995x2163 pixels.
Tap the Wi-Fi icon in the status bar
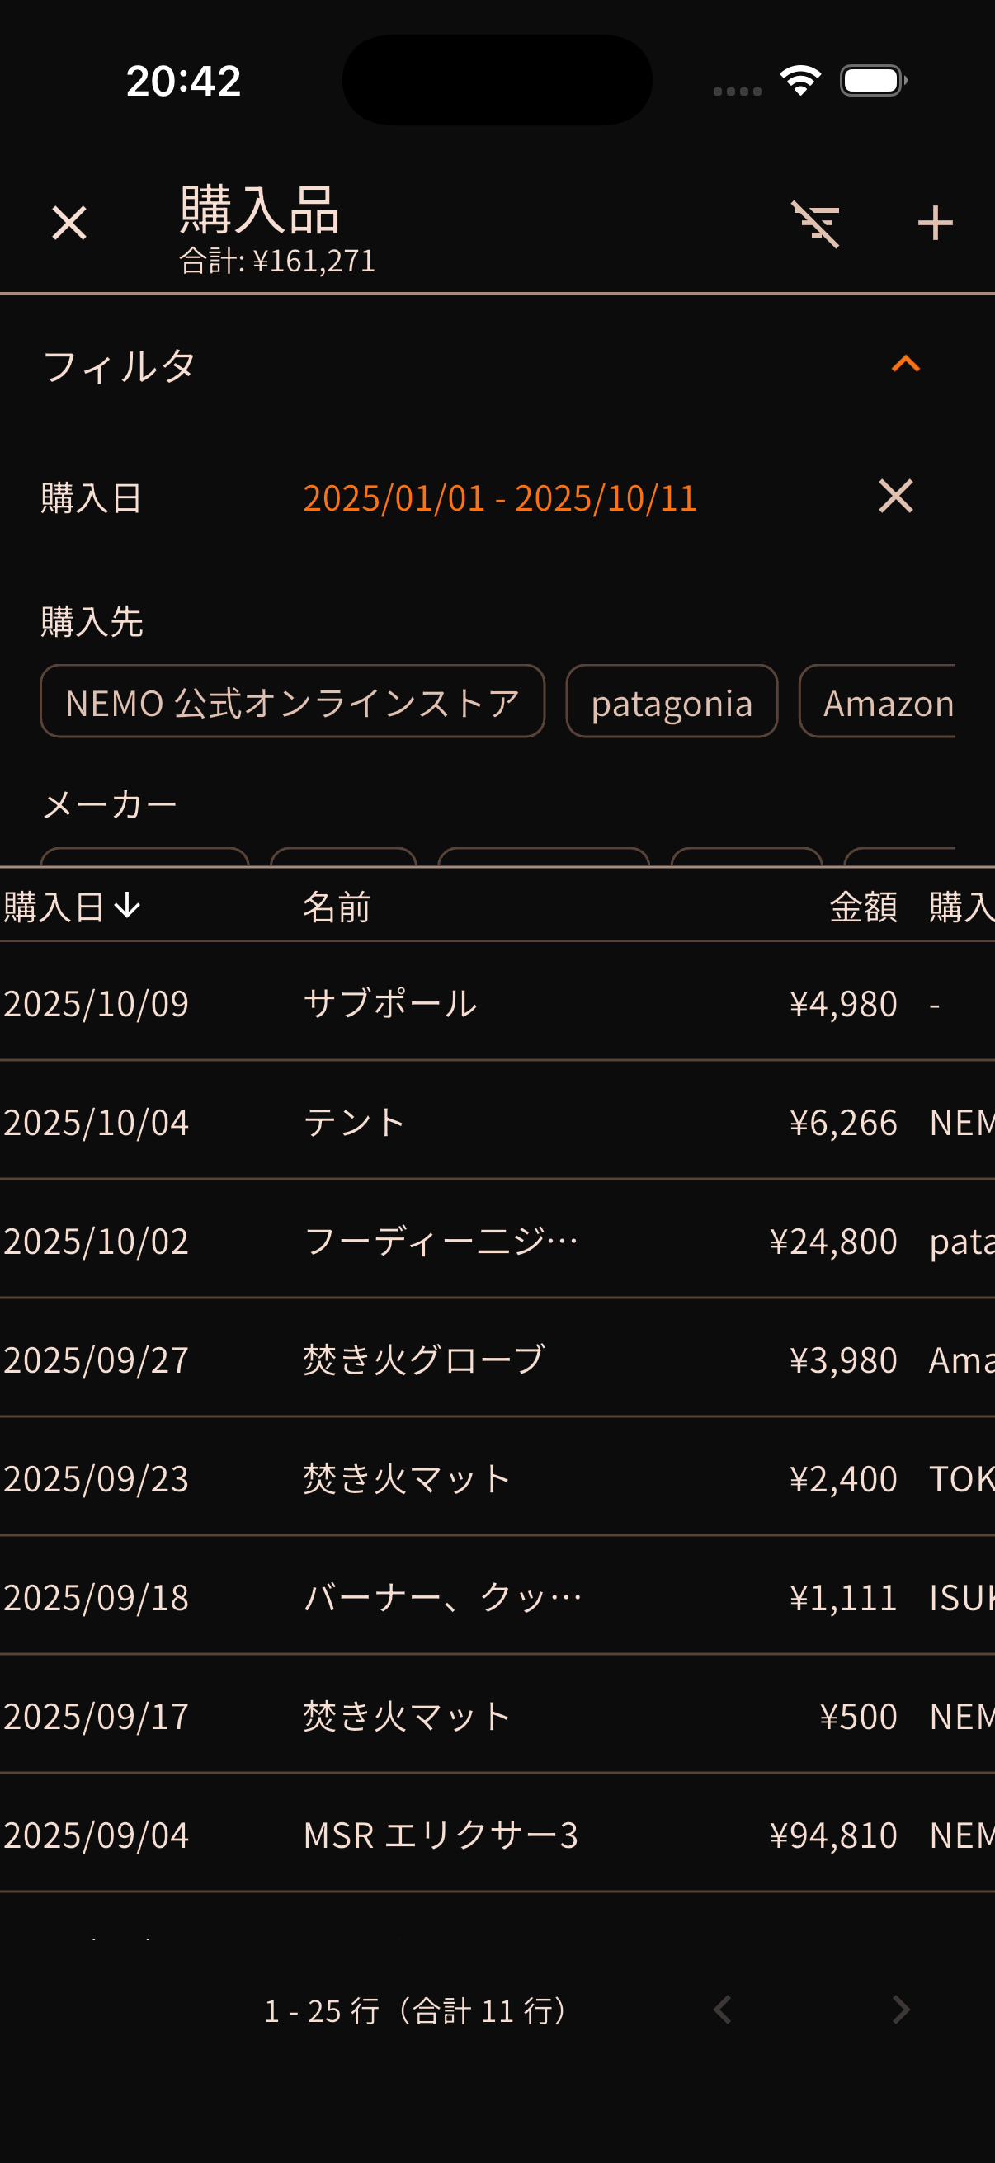[799, 78]
